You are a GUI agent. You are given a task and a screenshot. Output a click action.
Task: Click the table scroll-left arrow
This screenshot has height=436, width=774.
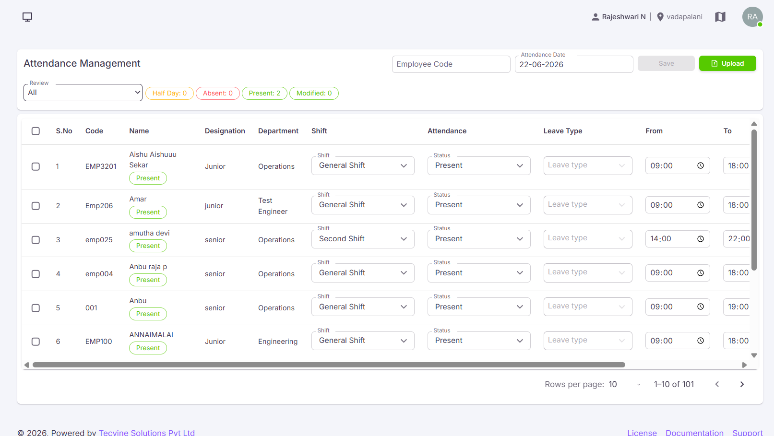[x=26, y=365]
